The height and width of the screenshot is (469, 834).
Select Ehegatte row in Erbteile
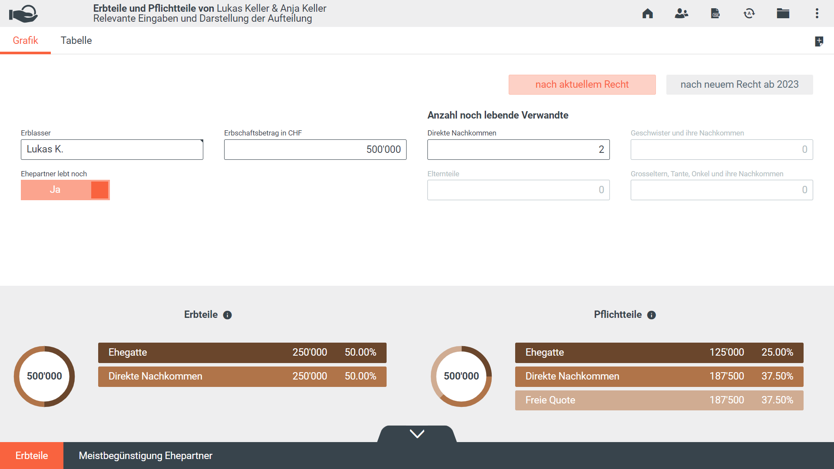tap(242, 353)
